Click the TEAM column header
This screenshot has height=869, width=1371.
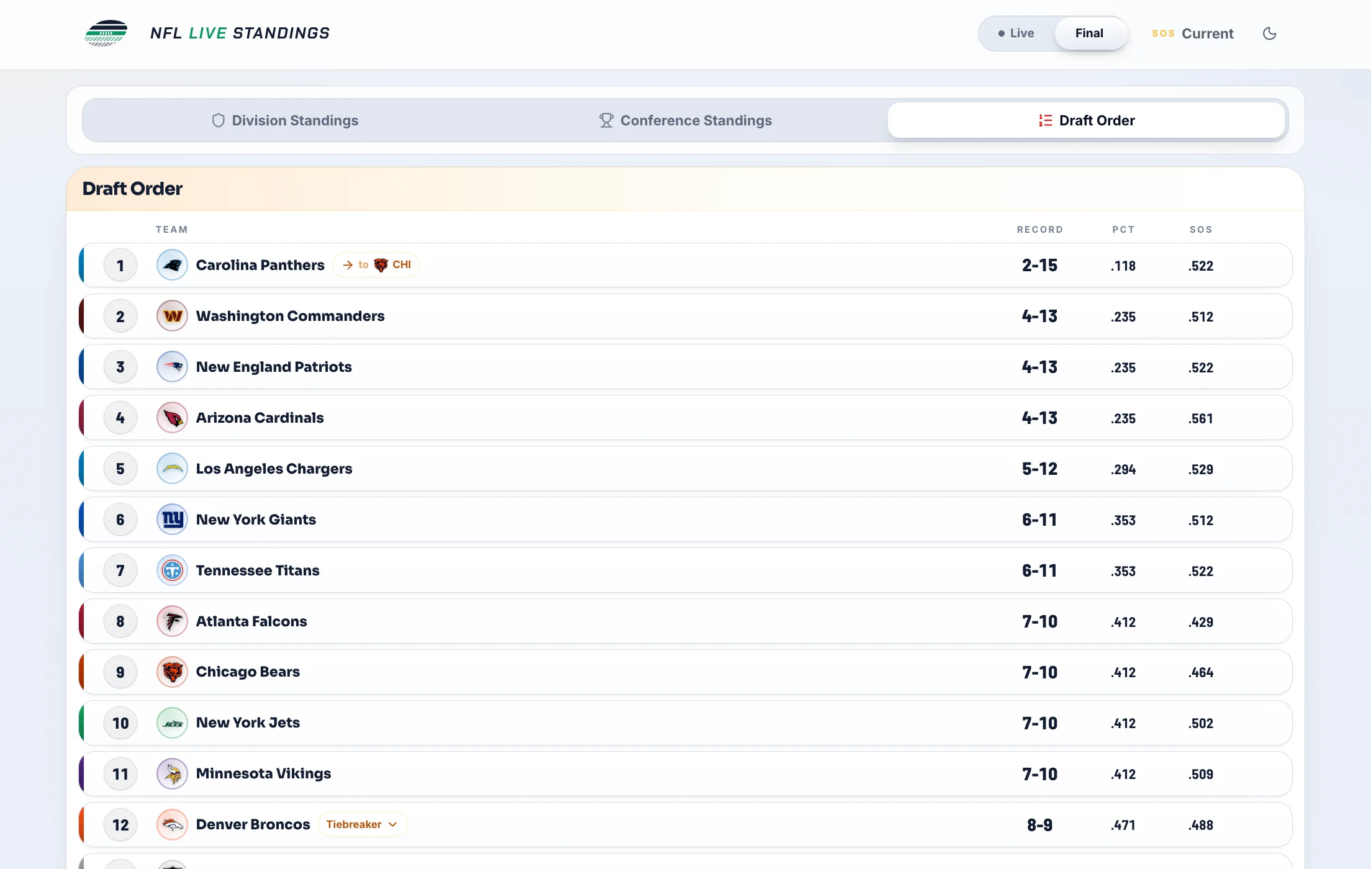tap(171, 230)
